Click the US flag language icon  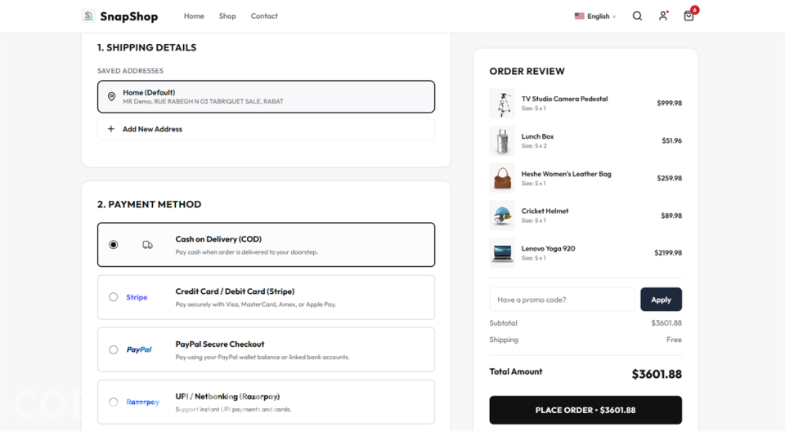pyautogui.click(x=579, y=16)
